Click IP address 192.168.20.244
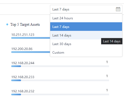The height and width of the screenshot is (99, 124). pyautogui.click(x=23, y=63)
